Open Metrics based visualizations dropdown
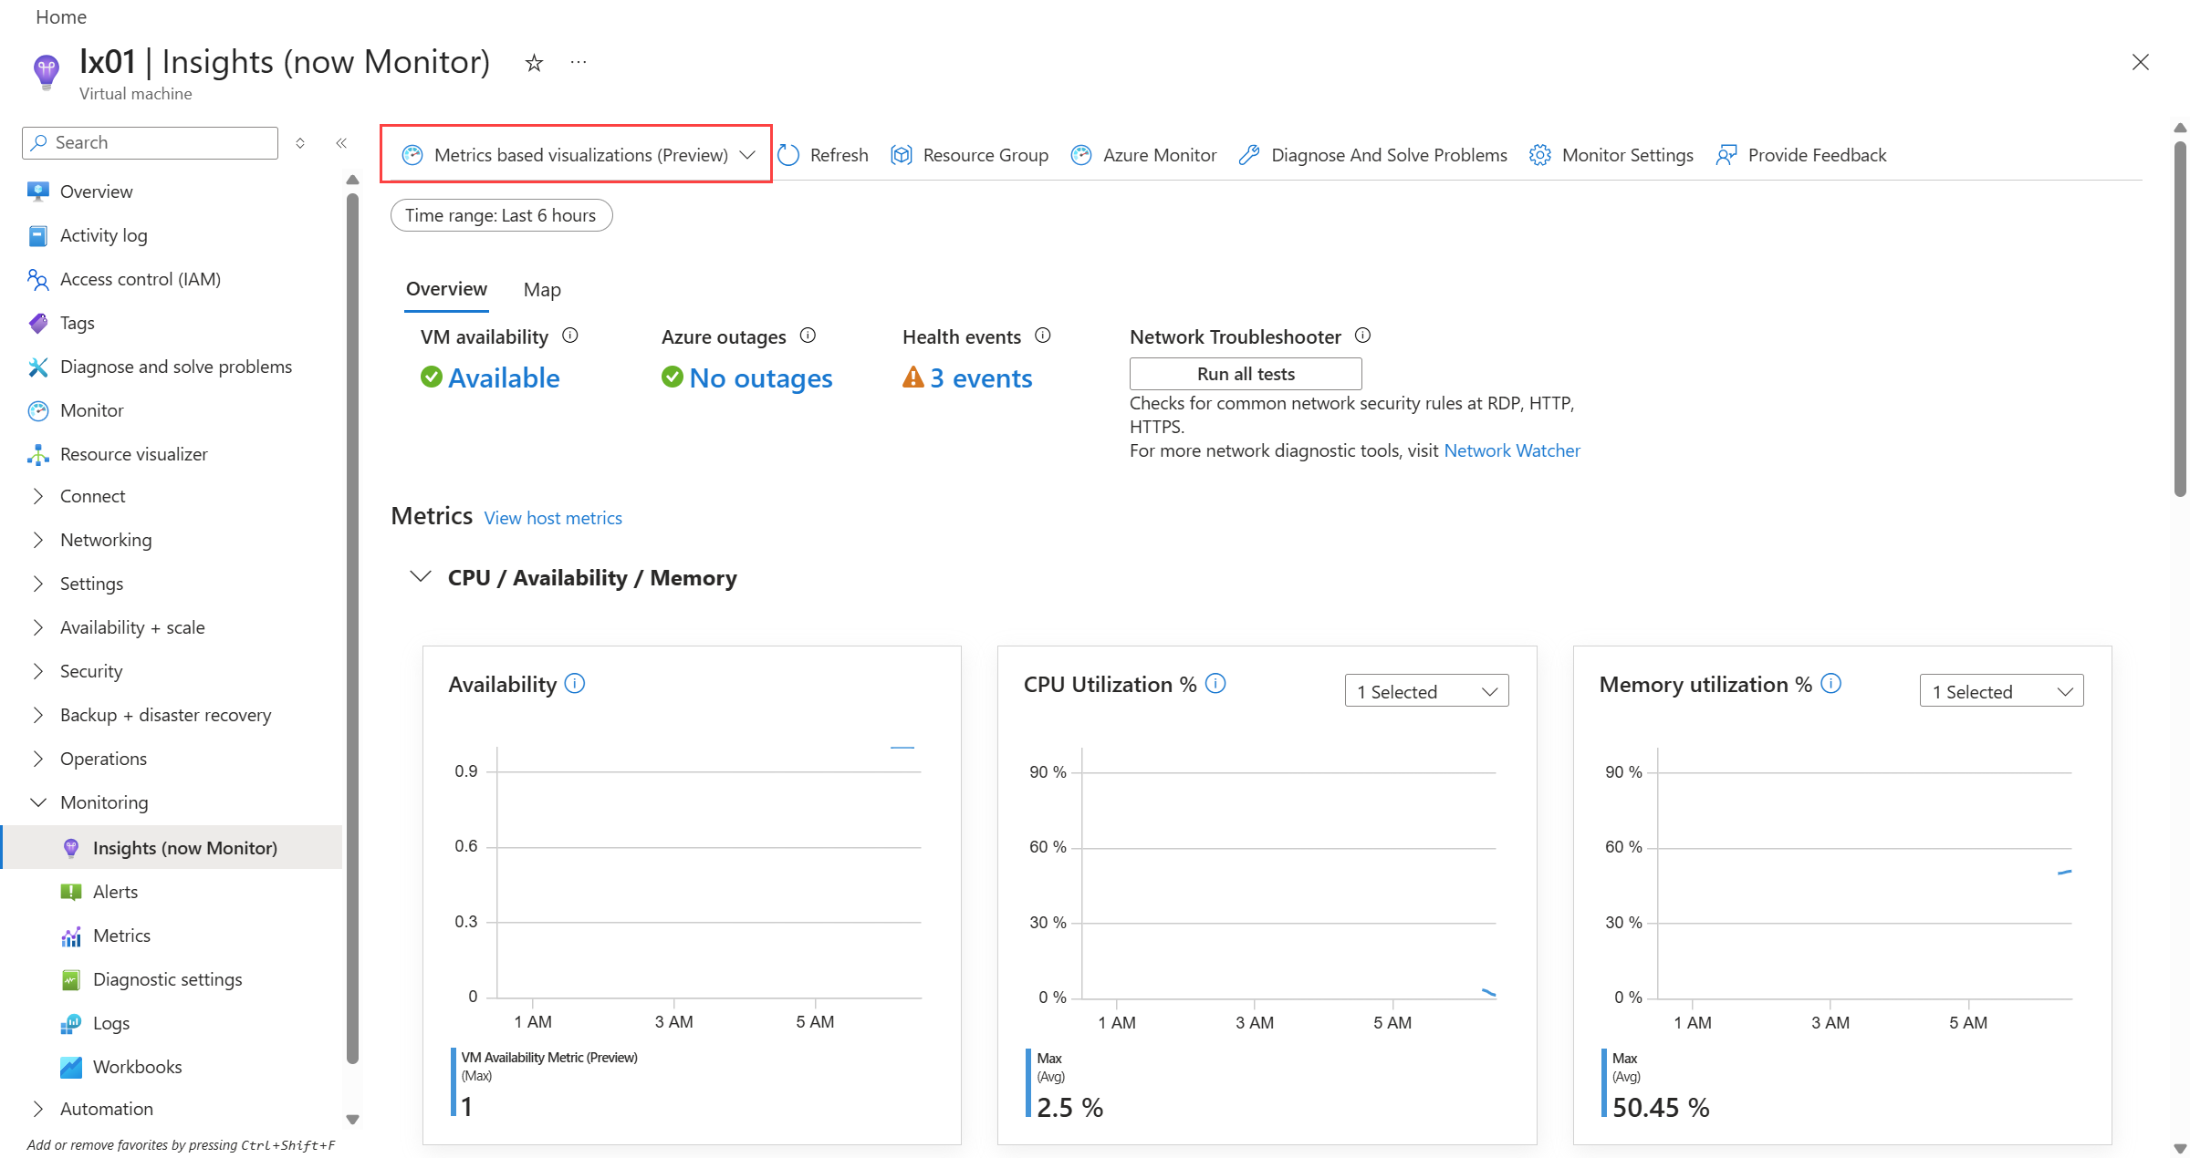 (x=579, y=155)
